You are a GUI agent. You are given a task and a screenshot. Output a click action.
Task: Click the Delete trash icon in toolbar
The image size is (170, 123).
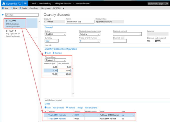pyautogui.click(x=20, y=8)
